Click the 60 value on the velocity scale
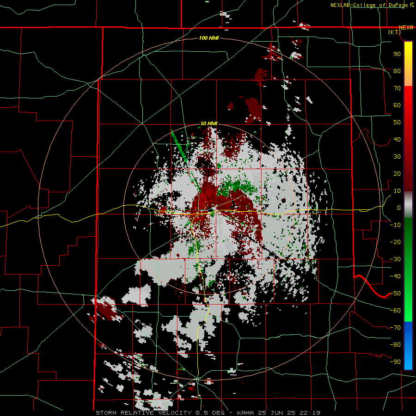The image size is (416, 416). click(x=397, y=105)
